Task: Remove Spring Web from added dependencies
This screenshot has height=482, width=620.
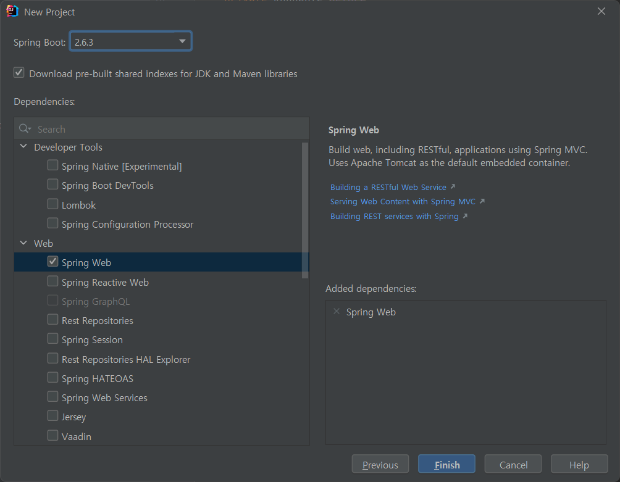Action: pos(337,311)
